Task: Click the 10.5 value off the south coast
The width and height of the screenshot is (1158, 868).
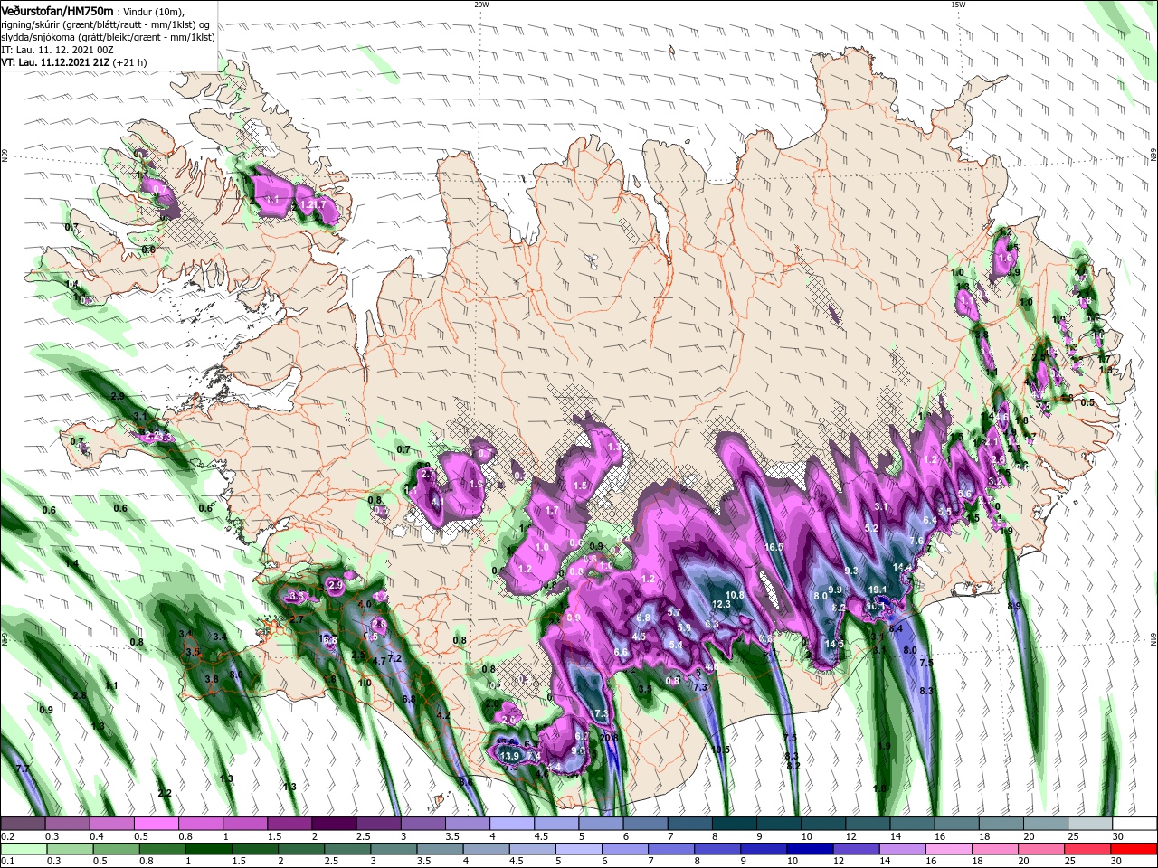Action: pyautogui.click(x=720, y=750)
